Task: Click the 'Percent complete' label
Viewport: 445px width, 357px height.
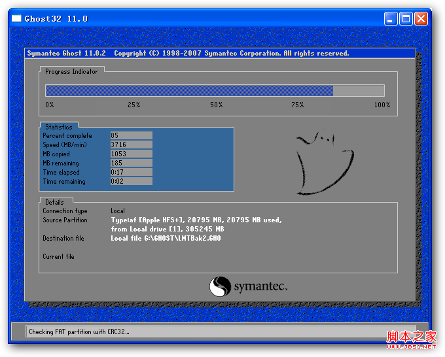Action: 67,136
